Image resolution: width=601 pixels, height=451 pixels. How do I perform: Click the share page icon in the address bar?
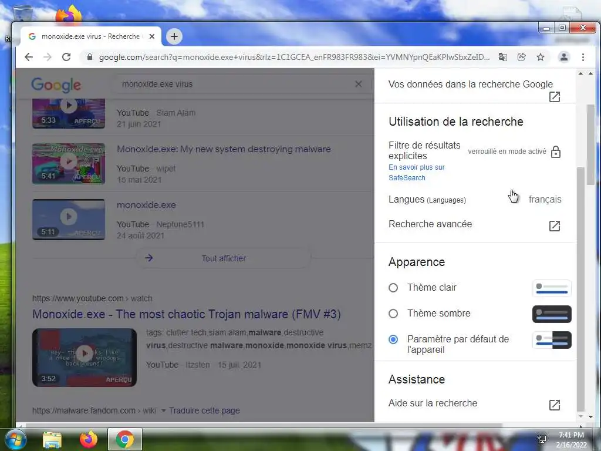[521, 57]
